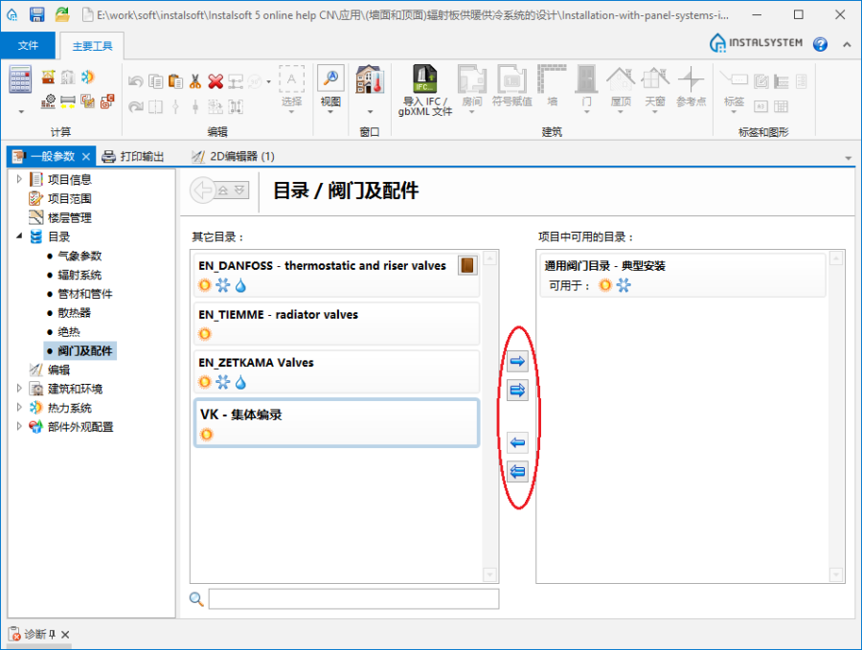
Task: Switch to the 打印输出 tab
Action: tap(132, 157)
